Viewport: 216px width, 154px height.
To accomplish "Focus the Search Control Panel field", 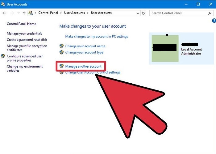I will click(x=182, y=13).
